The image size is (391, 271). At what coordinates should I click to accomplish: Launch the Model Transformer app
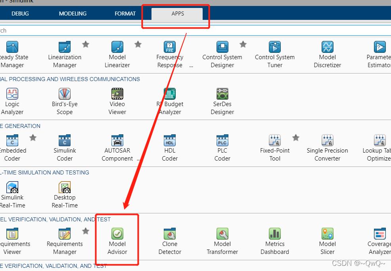(x=222, y=241)
